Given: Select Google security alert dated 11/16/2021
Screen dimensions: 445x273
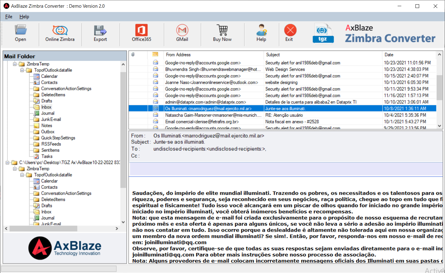Looking at the screenshot, I should point(282,95).
